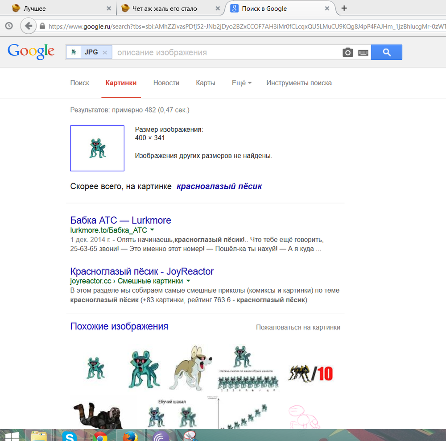
Task: Expand dropdown arrow next to lurkmore.to URL
Action: [x=152, y=229]
